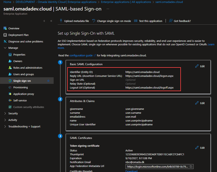This screenshot has height=172, width=217.
Task: Collapse the Manage section
Action: tap(5, 48)
